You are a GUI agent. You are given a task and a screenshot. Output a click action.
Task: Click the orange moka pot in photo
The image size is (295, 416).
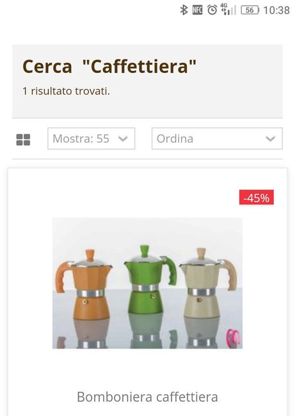click(x=84, y=284)
